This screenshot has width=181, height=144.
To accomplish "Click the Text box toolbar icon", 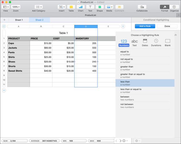I will point(90,7).
